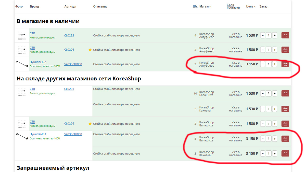Click 'KoreaShop Каховка' in the 3 150 ₽ row
306x172 pixels.
(x=207, y=153)
